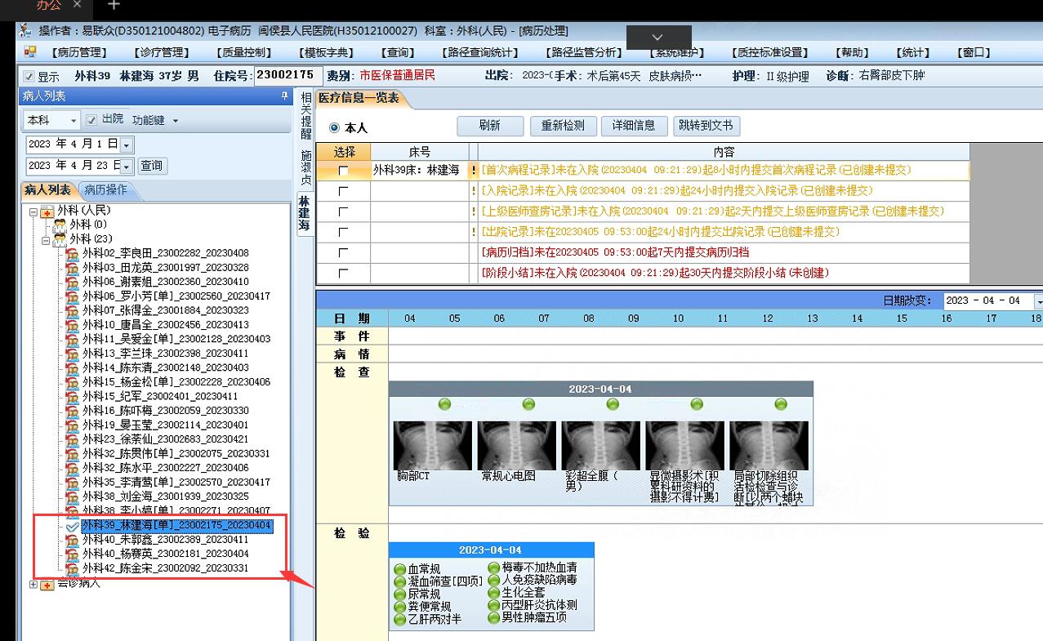Expand the 会诊病人 tree node
The image size is (1043, 641).
33,584
